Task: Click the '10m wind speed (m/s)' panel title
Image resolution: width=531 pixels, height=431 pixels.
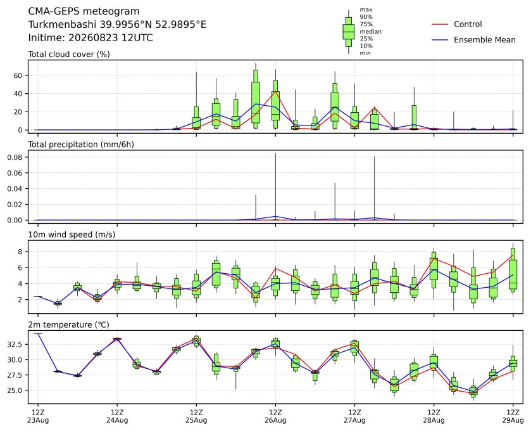Action: pos(72,235)
